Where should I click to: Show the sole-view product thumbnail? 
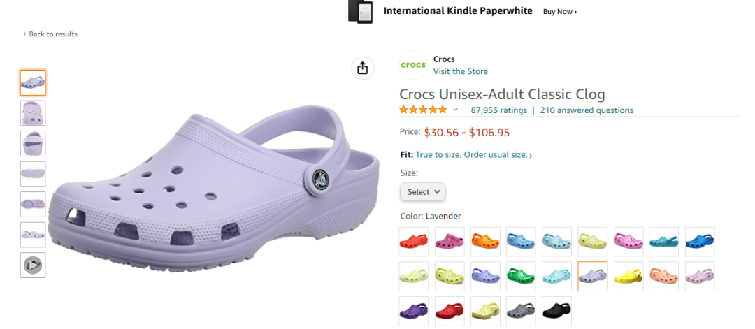pos(33,174)
